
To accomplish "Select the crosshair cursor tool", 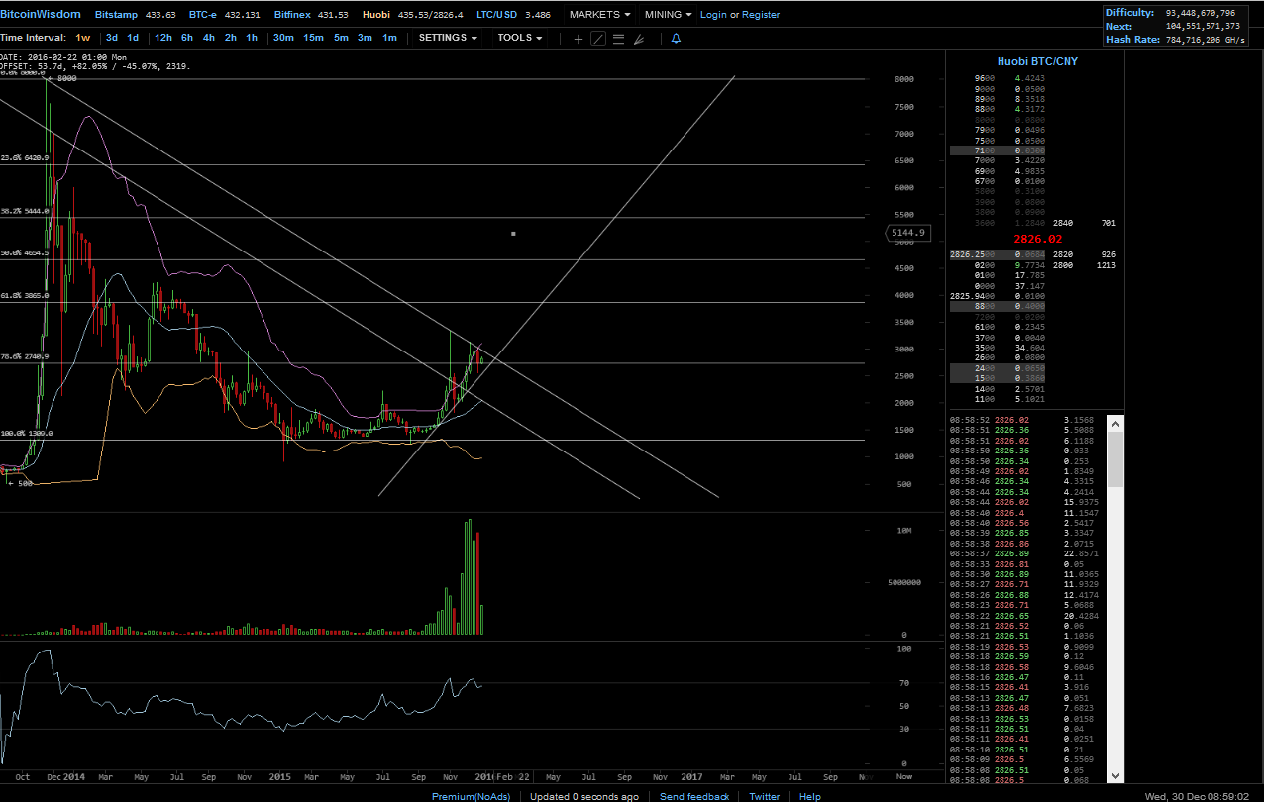I will click(579, 38).
